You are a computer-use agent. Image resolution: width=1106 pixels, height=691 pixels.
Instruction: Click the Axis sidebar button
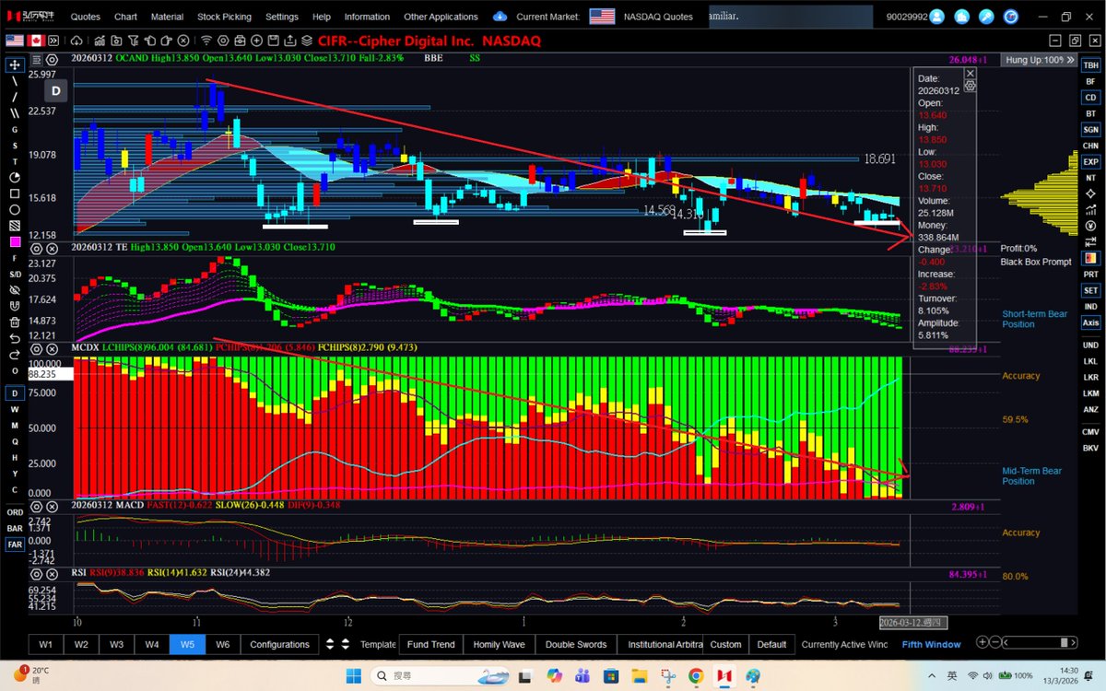(x=1090, y=322)
